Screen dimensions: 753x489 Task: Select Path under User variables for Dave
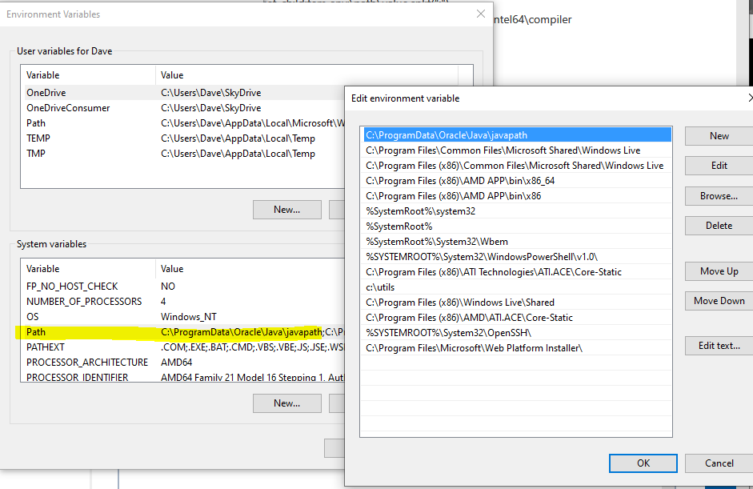[x=36, y=123]
